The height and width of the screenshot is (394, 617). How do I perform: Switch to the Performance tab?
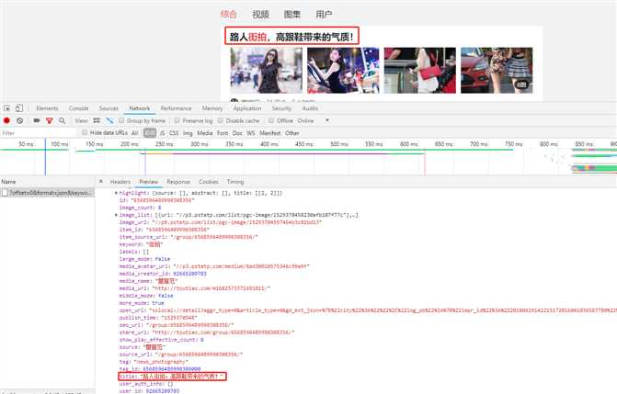pos(176,108)
